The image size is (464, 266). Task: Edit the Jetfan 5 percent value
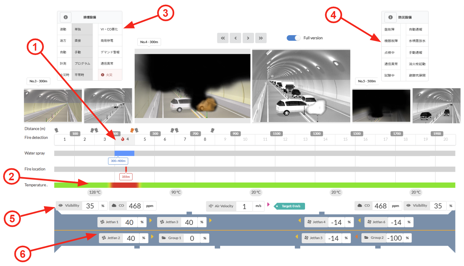tap(334, 238)
